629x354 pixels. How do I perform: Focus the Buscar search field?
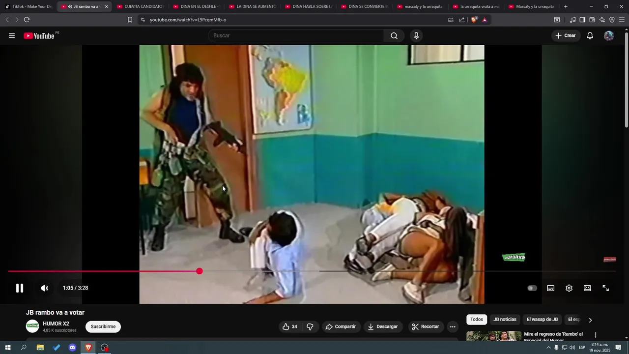pos(296,36)
